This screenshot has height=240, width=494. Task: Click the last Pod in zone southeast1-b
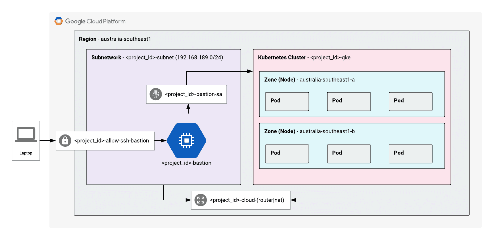click(x=411, y=154)
